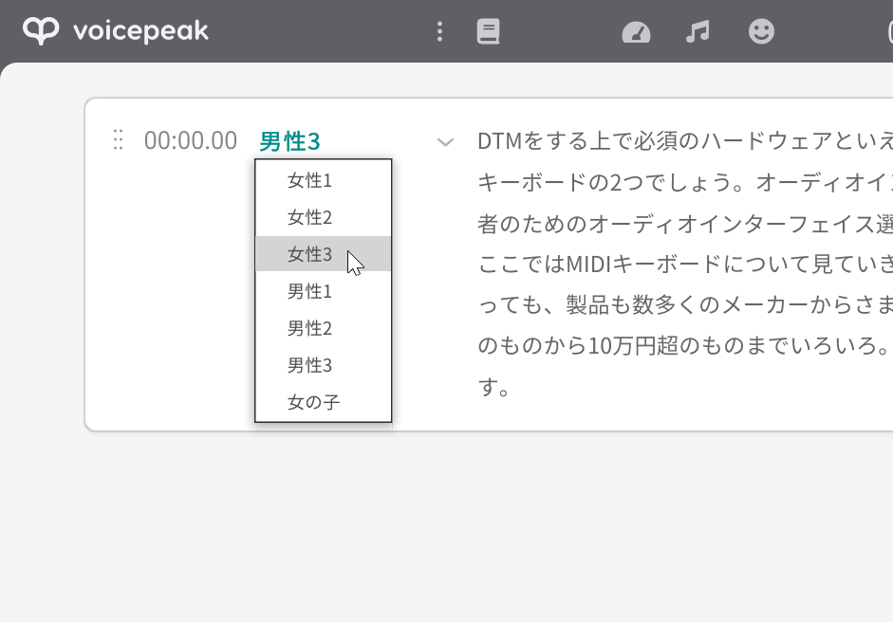Select 女性1 from the narrator list
Viewport: 893px width, 622px height.
click(x=323, y=180)
